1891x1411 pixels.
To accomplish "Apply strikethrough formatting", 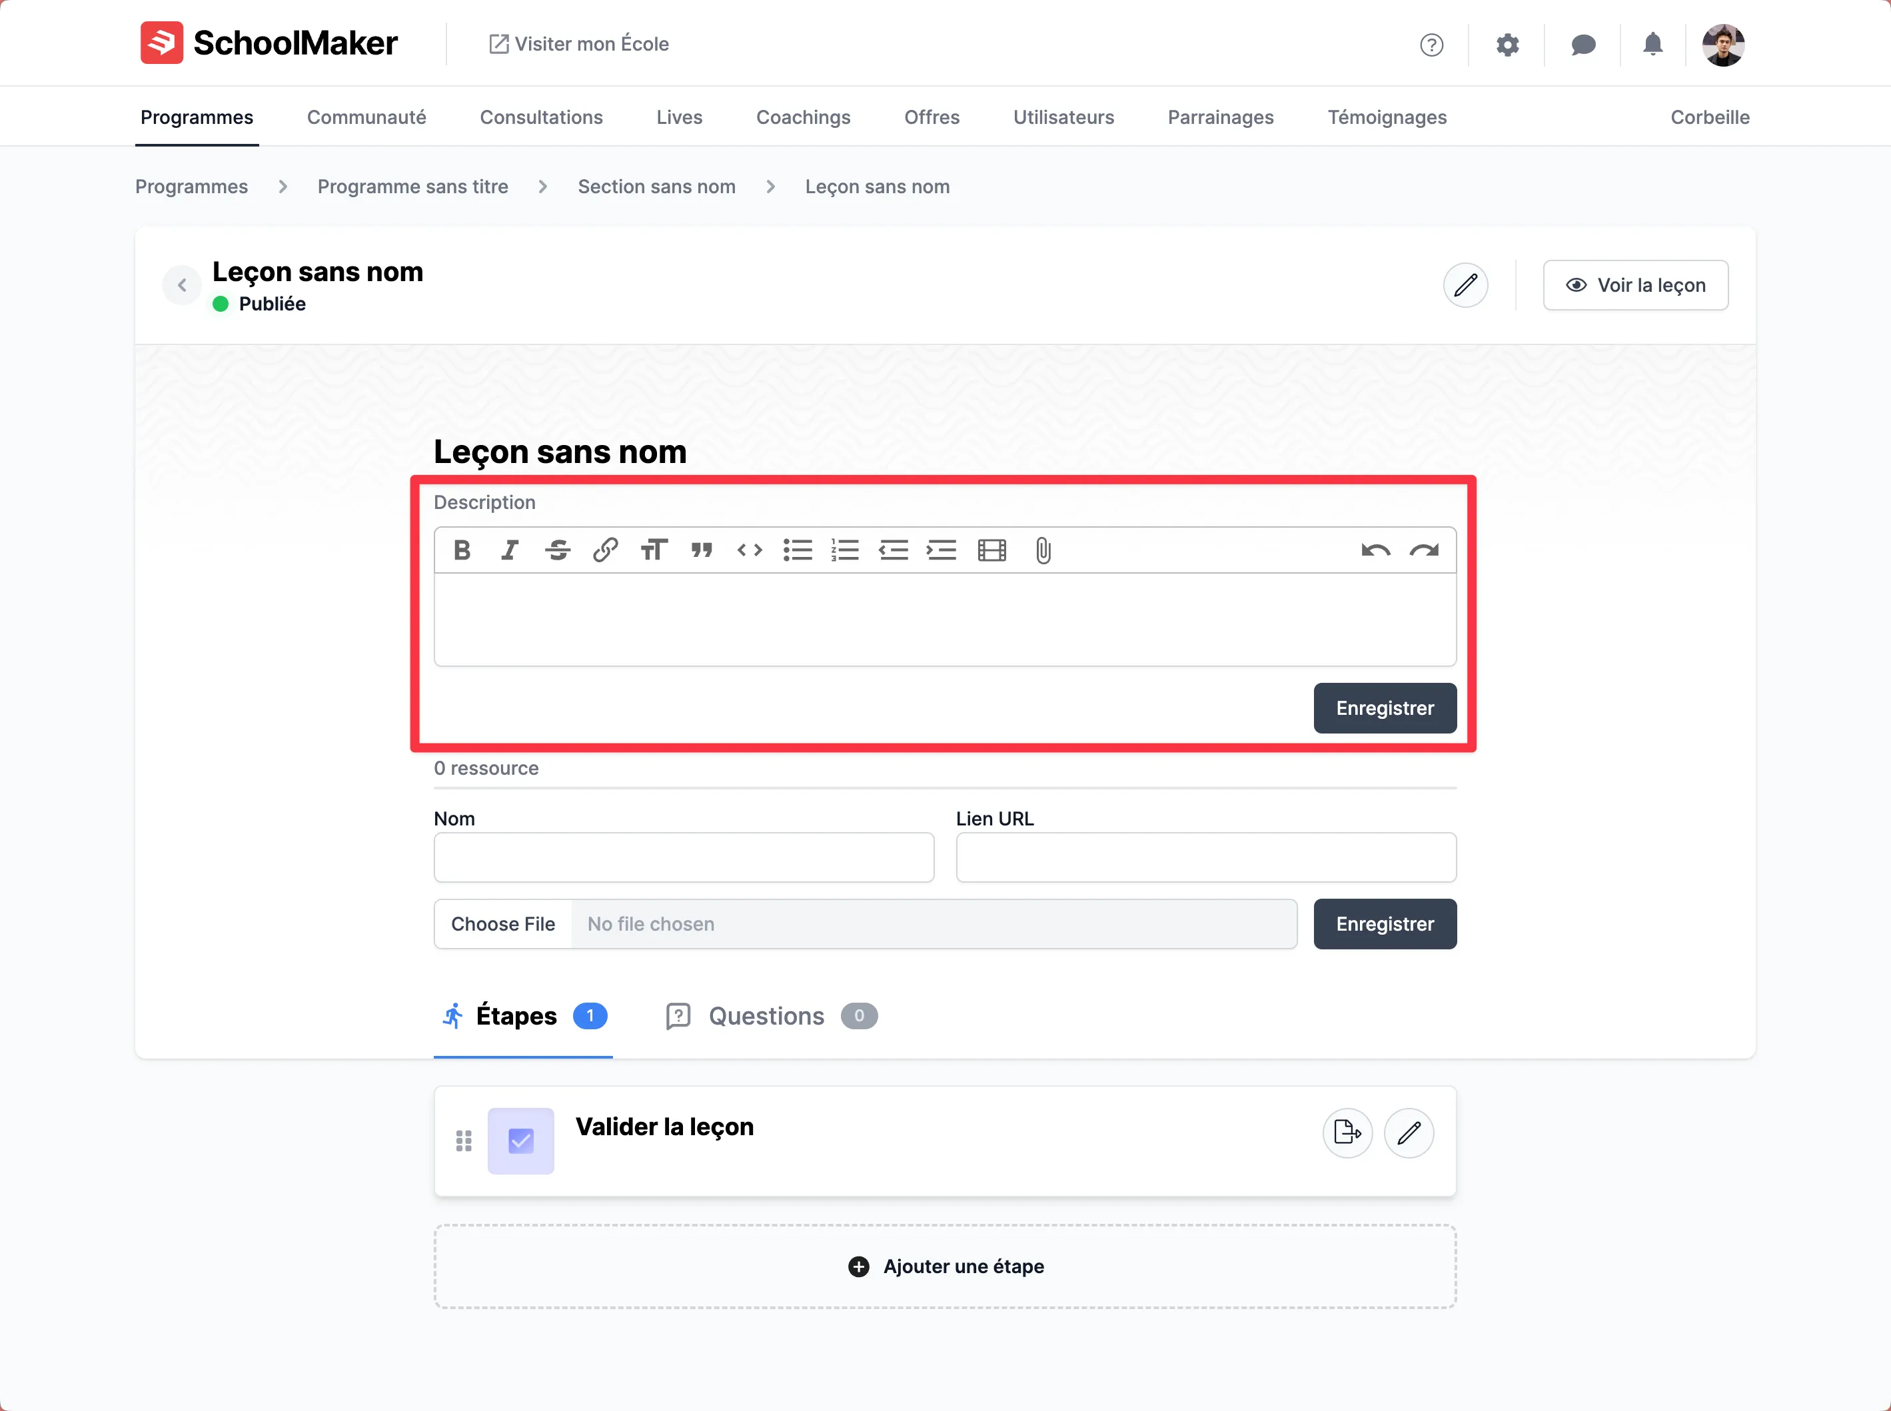I will click(558, 550).
